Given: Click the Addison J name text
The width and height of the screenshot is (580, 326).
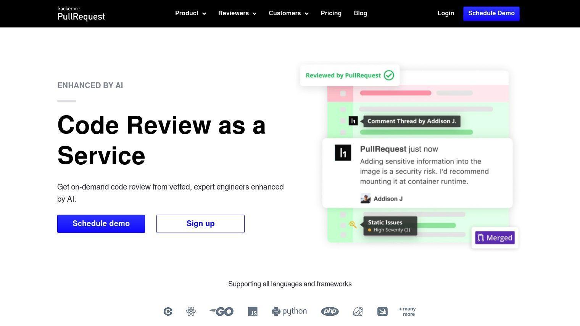Looking at the screenshot, I should click(x=388, y=199).
